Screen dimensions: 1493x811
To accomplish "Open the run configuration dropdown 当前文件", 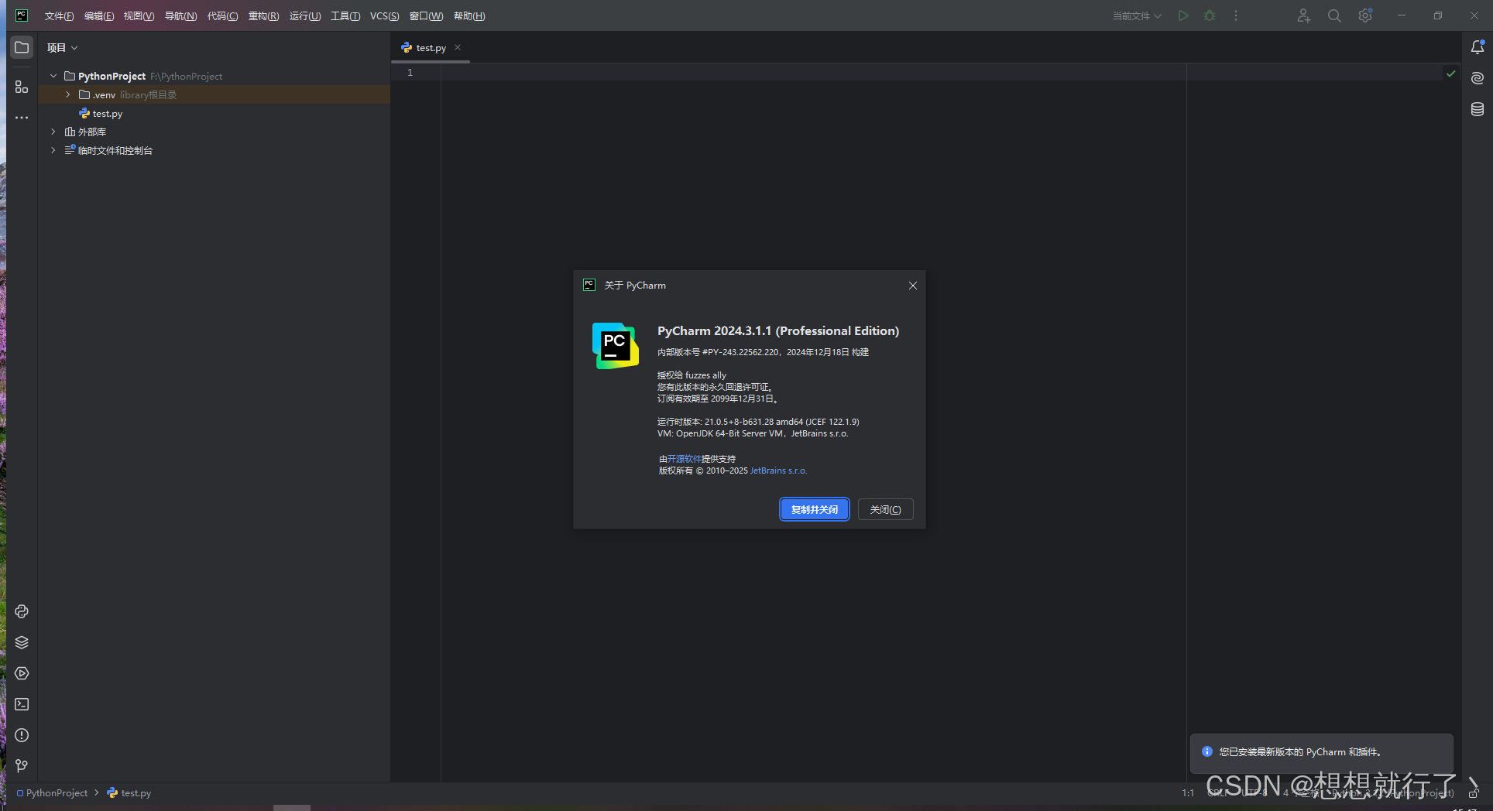I will coord(1137,15).
